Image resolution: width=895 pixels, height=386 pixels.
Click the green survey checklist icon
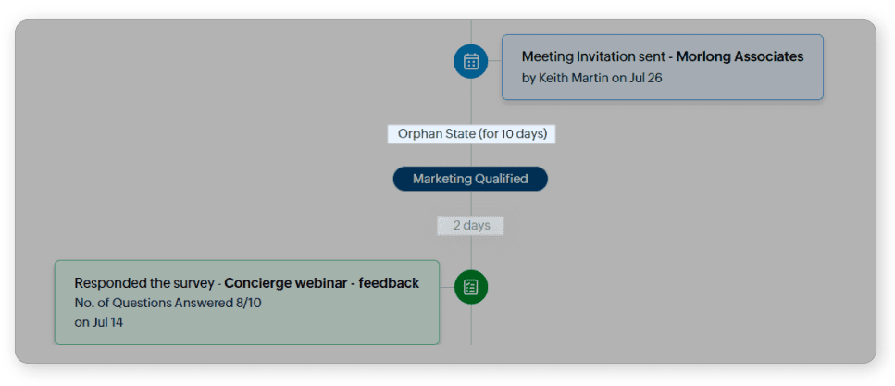(x=470, y=286)
